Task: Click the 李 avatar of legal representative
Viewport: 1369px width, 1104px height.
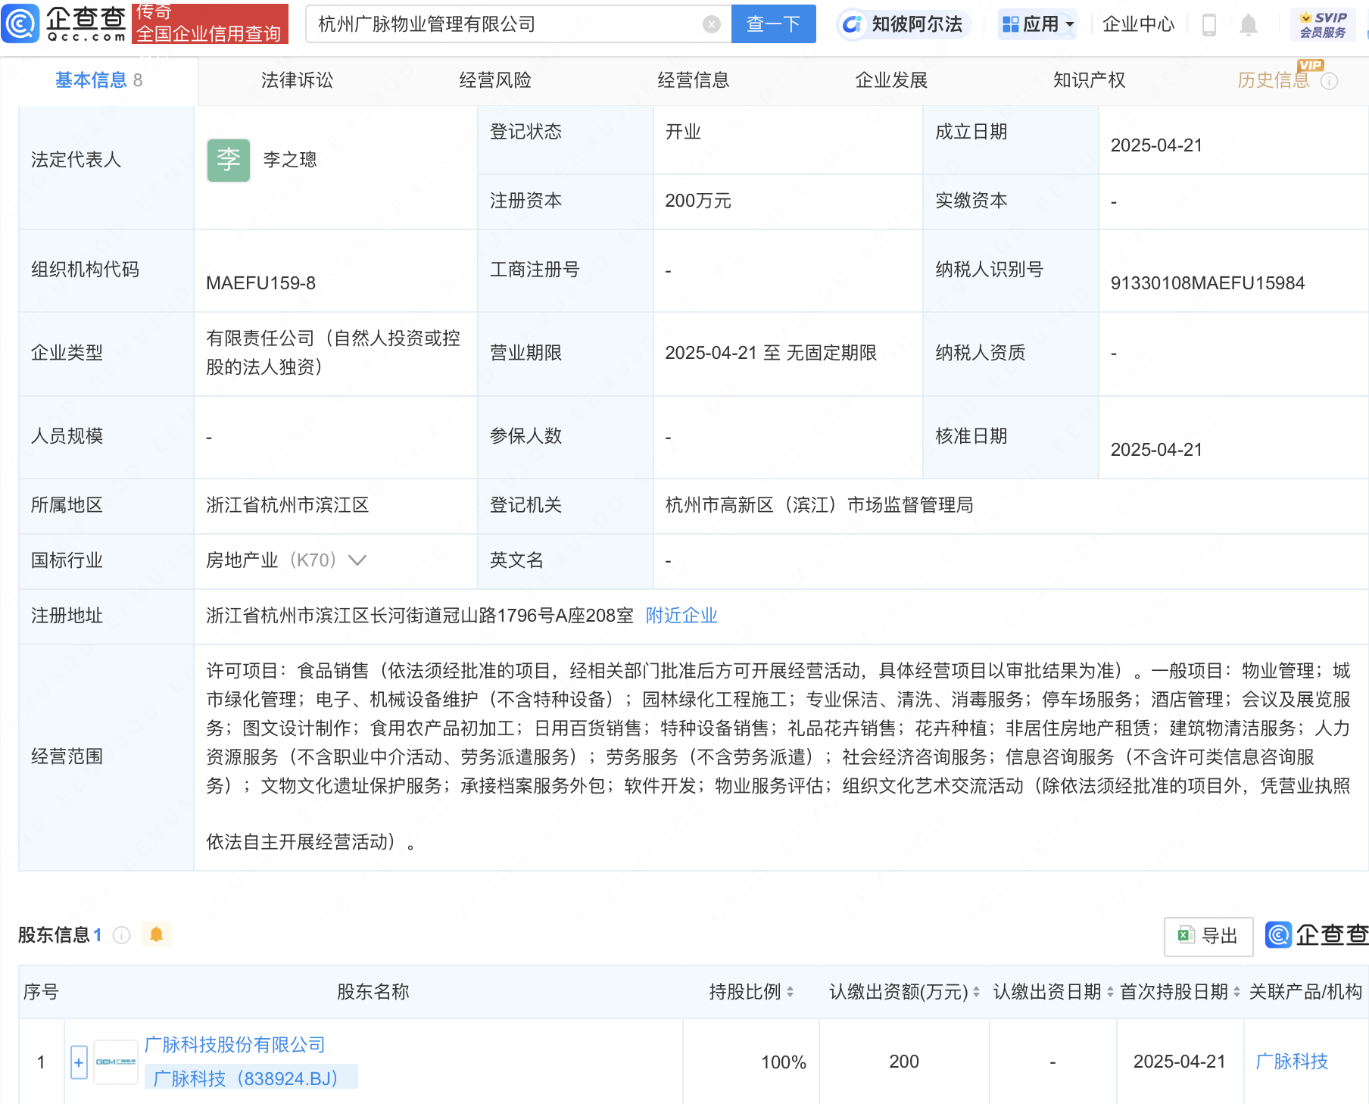Action: 229,160
